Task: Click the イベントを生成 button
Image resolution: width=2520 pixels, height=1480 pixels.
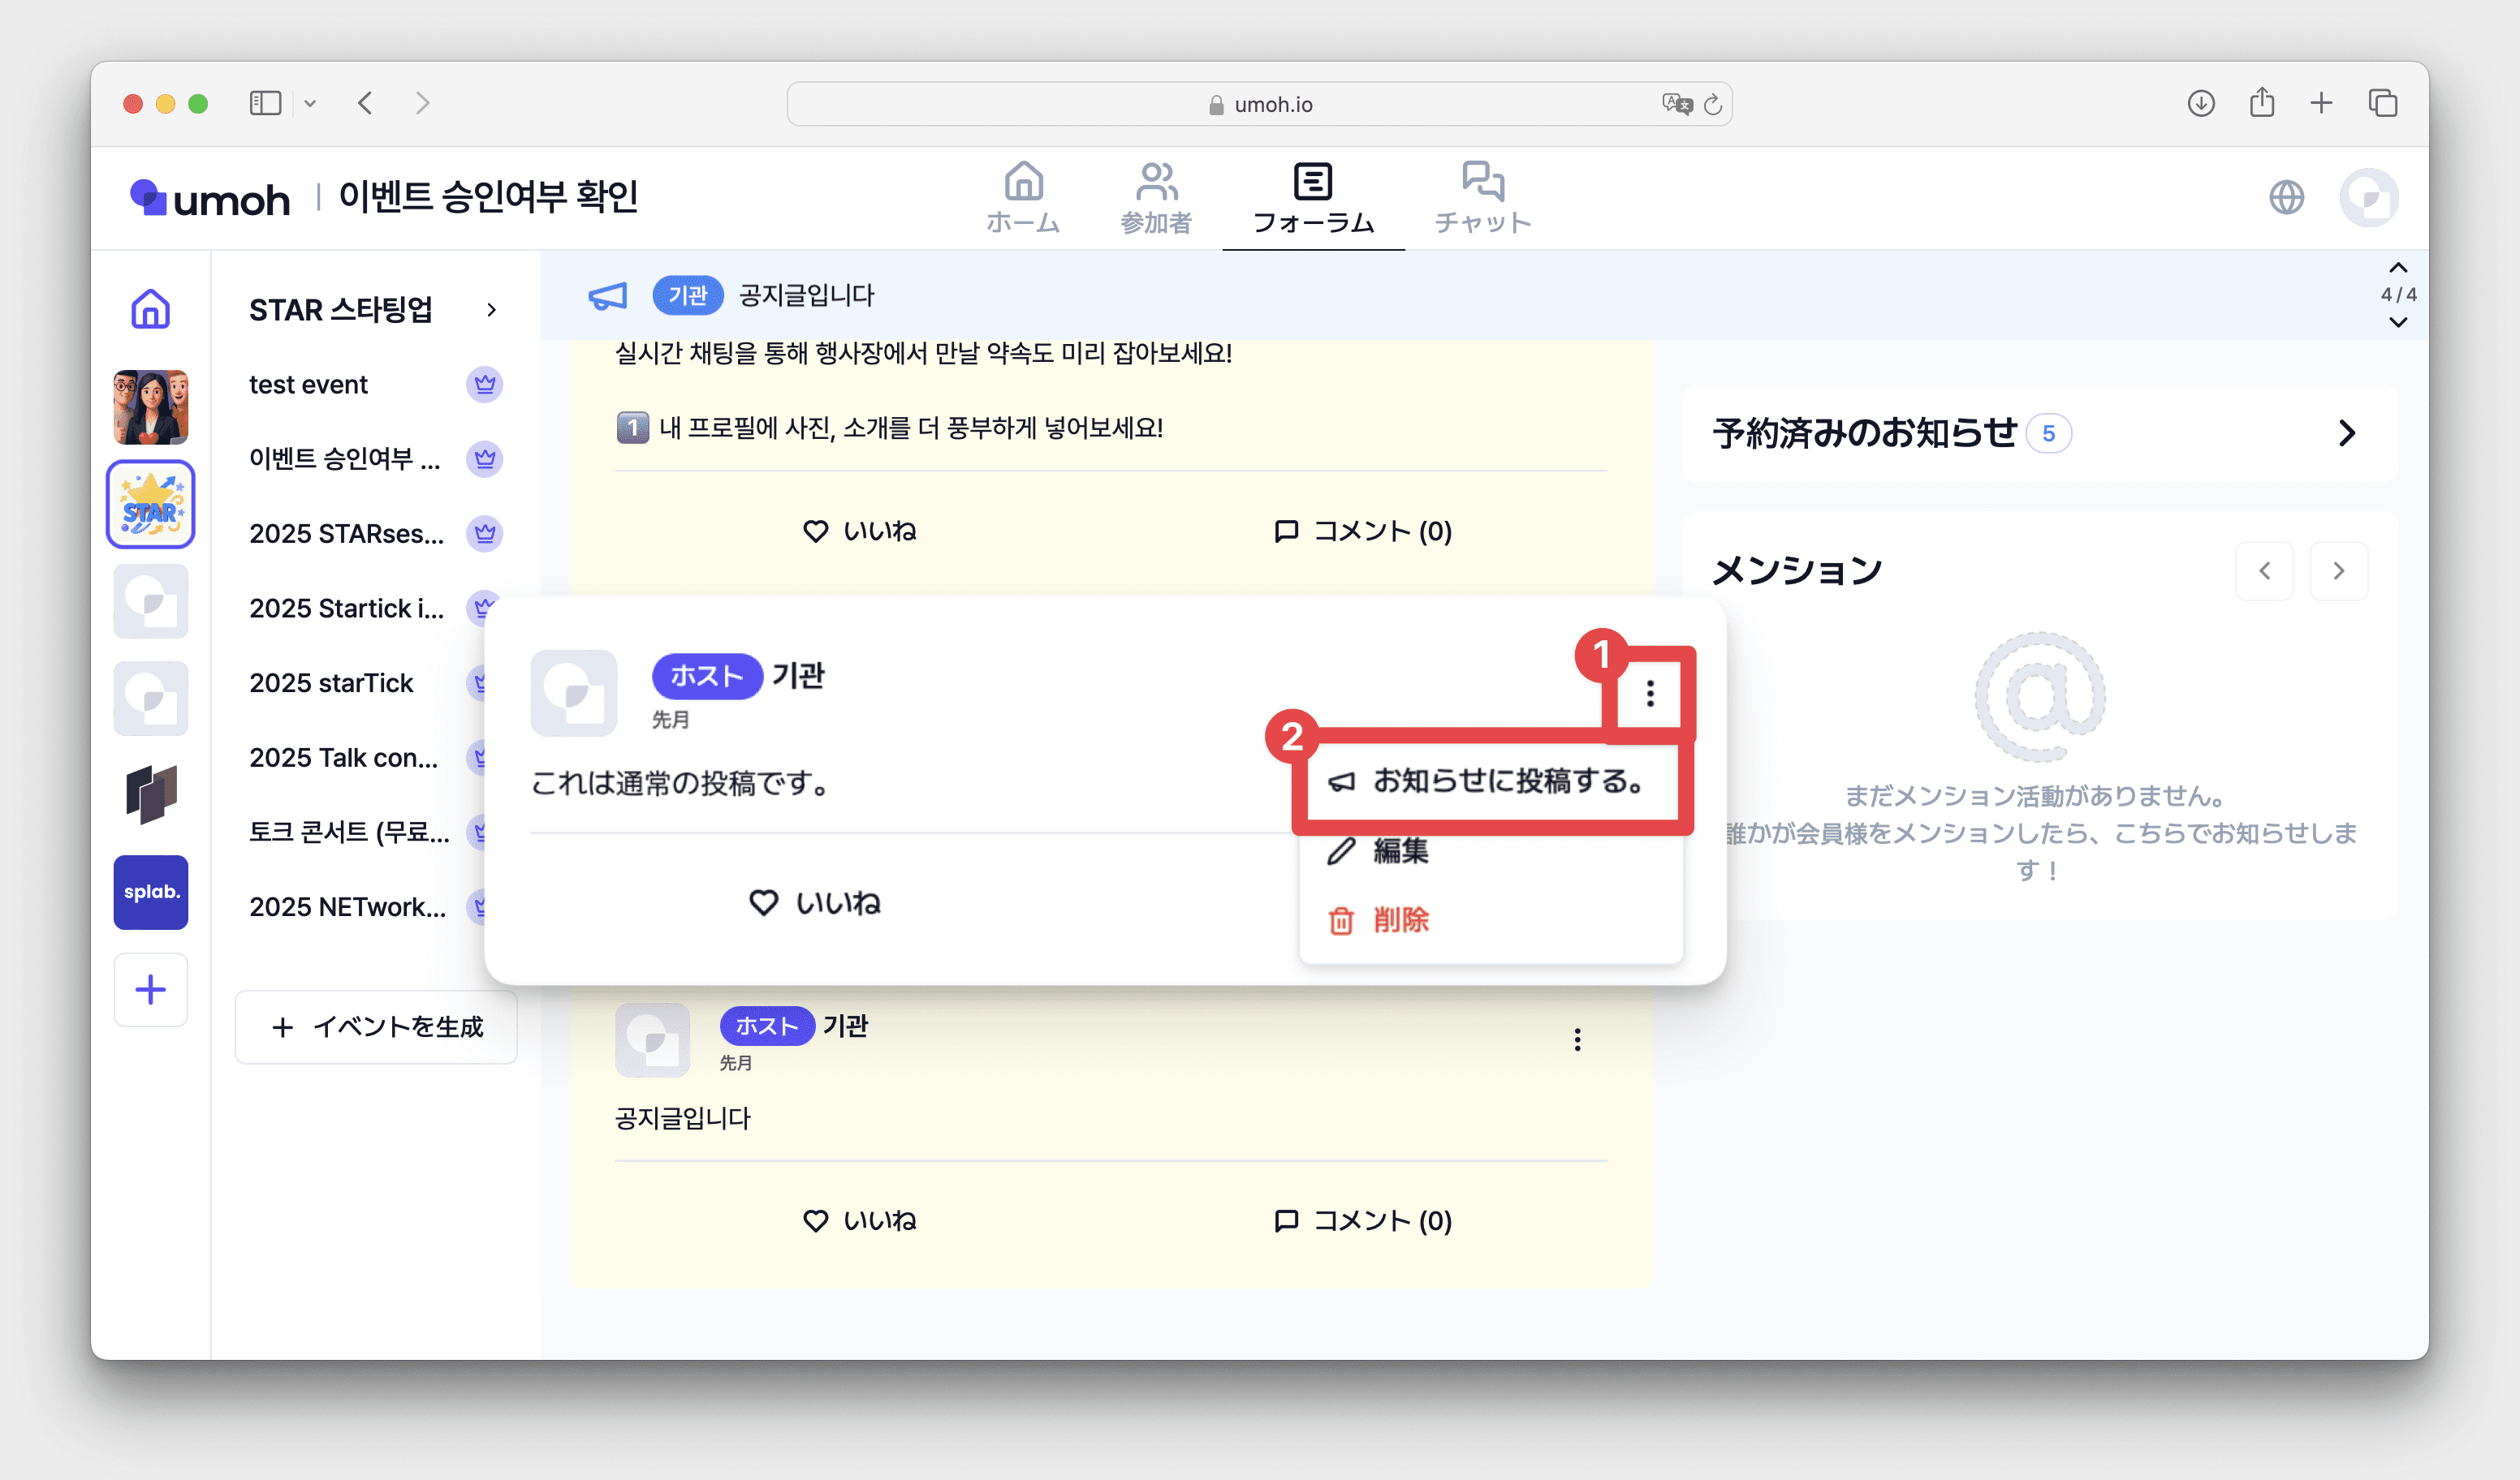Action: coord(377,1026)
